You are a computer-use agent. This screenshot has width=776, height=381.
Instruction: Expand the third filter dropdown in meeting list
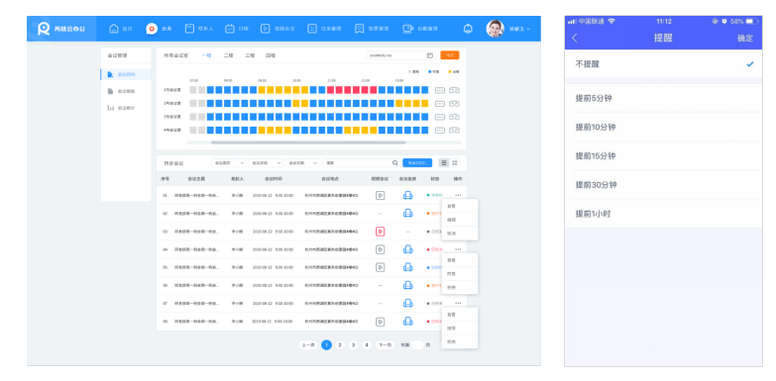pos(303,162)
